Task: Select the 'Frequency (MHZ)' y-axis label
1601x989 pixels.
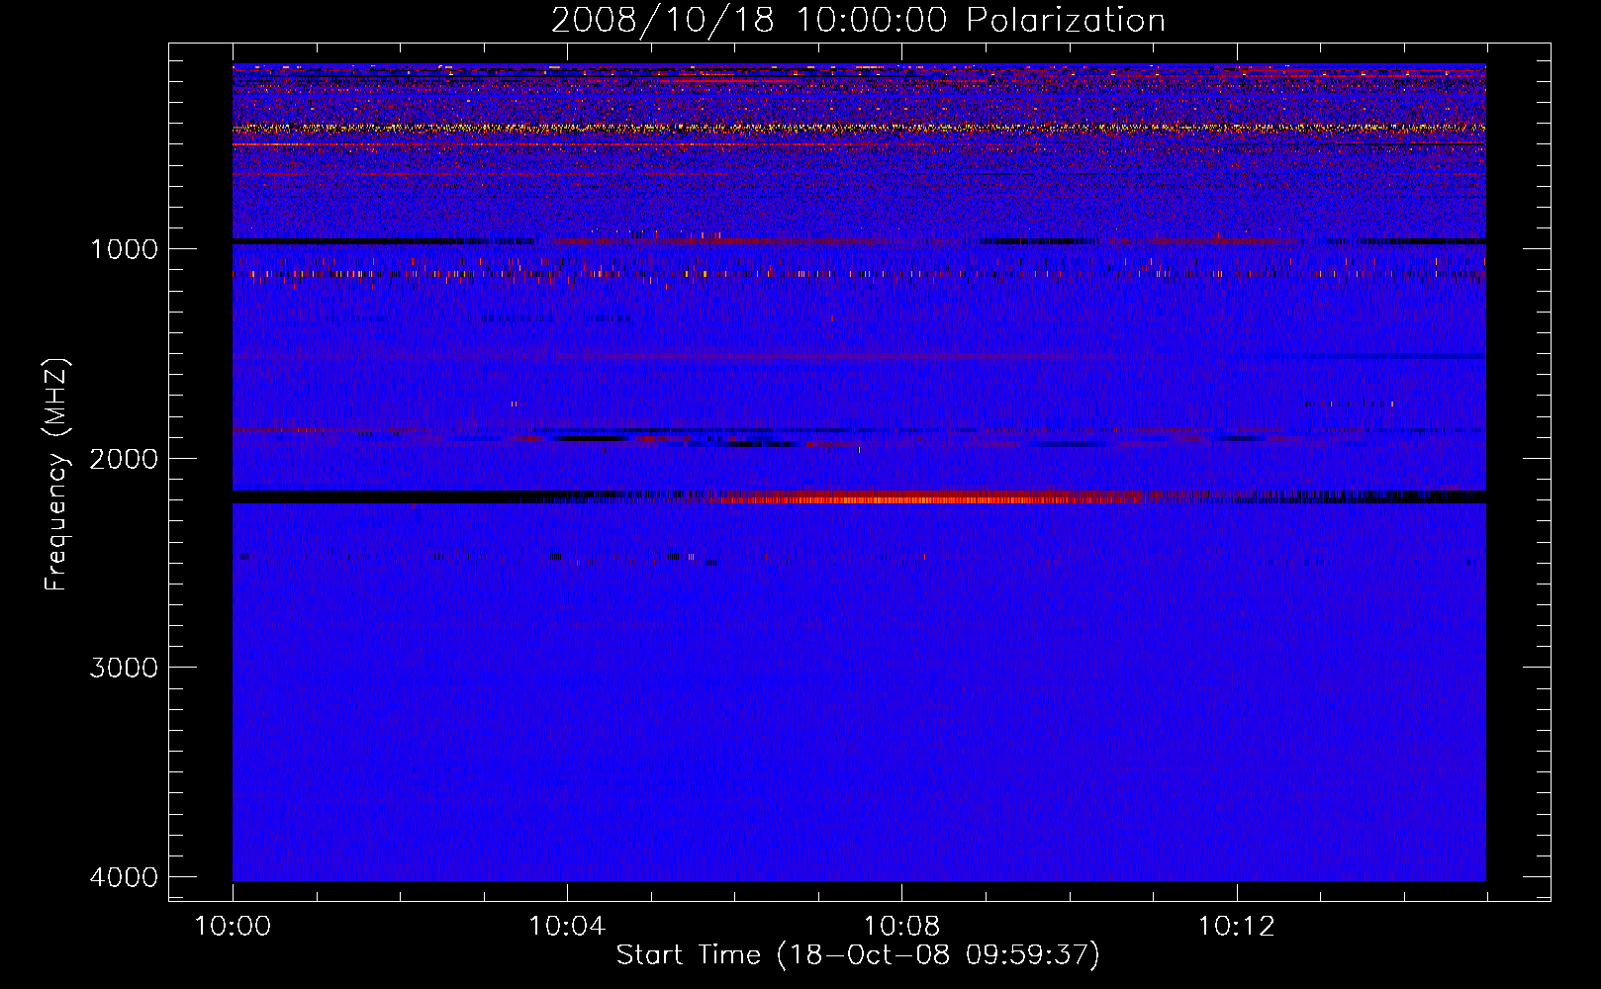Action: click(x=57, y=475)
